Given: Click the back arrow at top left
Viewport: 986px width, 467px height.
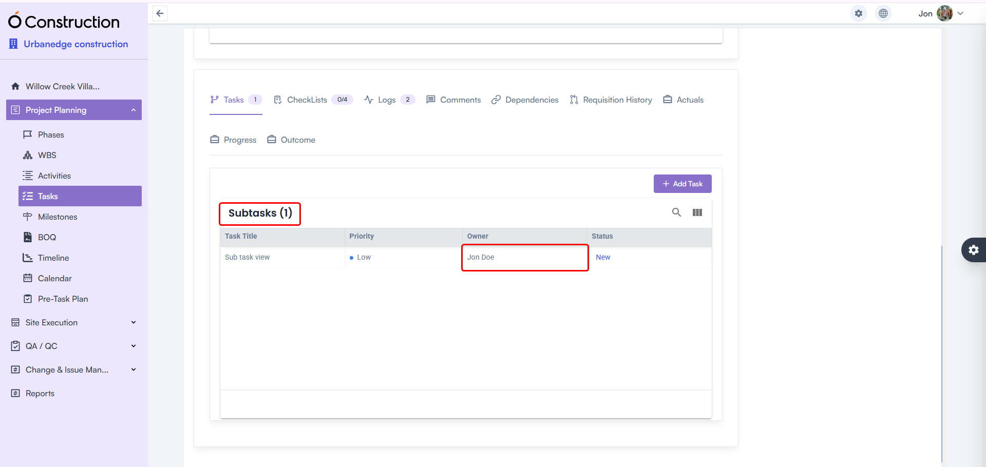Looking at the screenshot, I should (159, 13).
